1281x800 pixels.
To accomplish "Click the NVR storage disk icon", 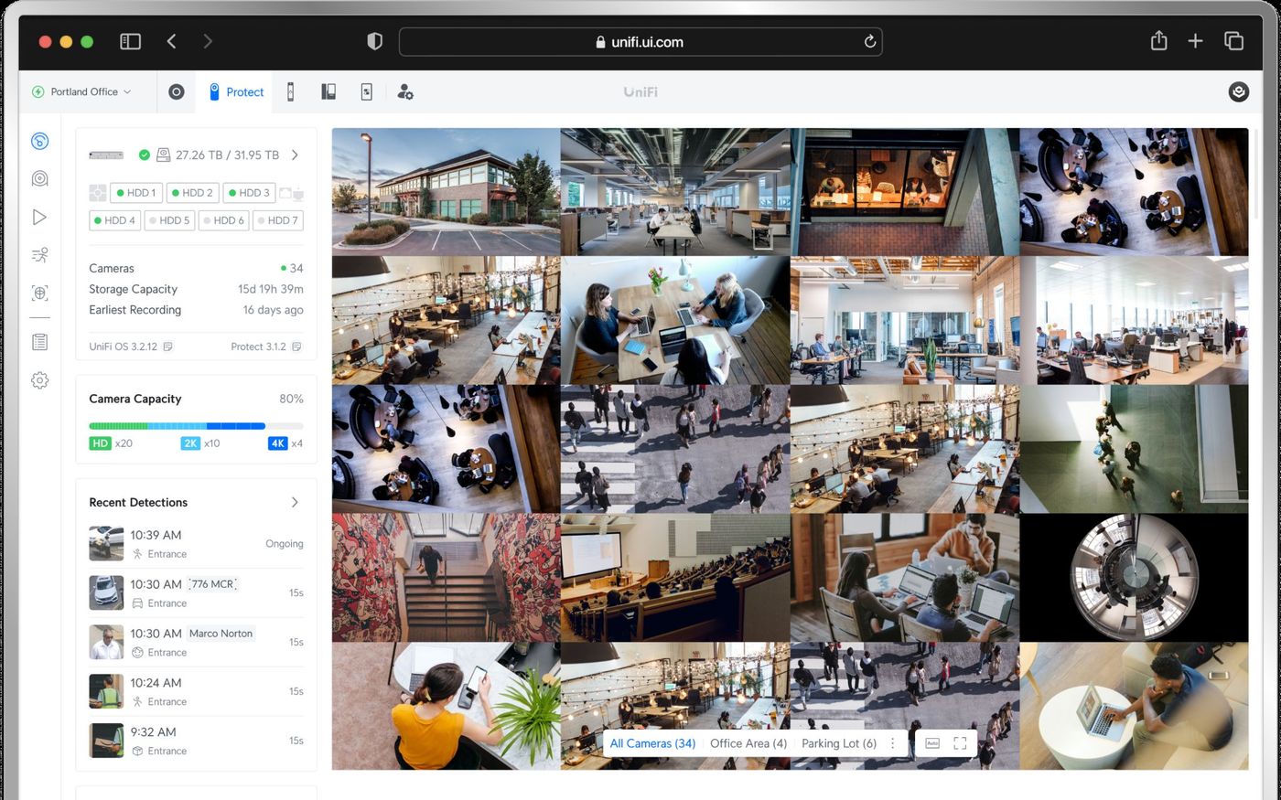I will pyautogui.click(x=164, y=155).
